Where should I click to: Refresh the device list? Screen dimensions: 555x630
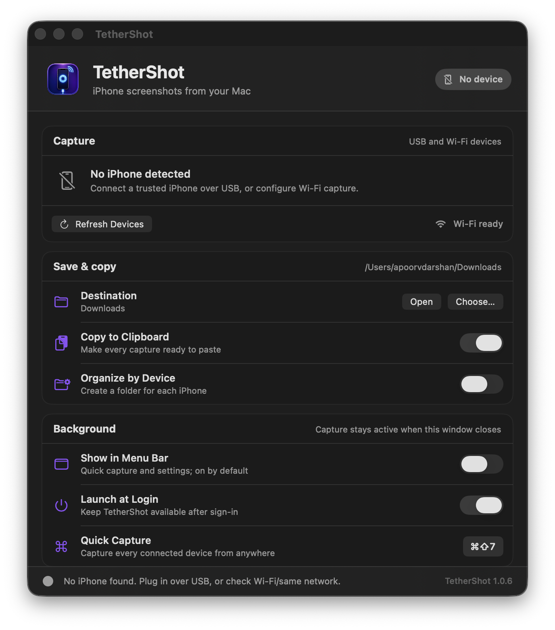[x=102, y=224]
